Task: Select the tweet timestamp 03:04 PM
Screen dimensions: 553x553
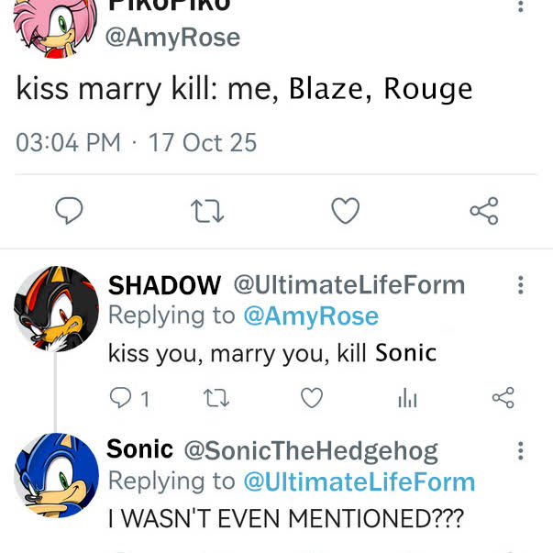Action: (x=69, y=142)
